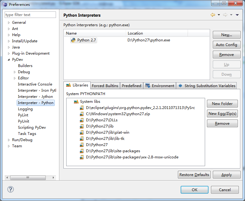Select Task Tags preferences

coord(27,134)
